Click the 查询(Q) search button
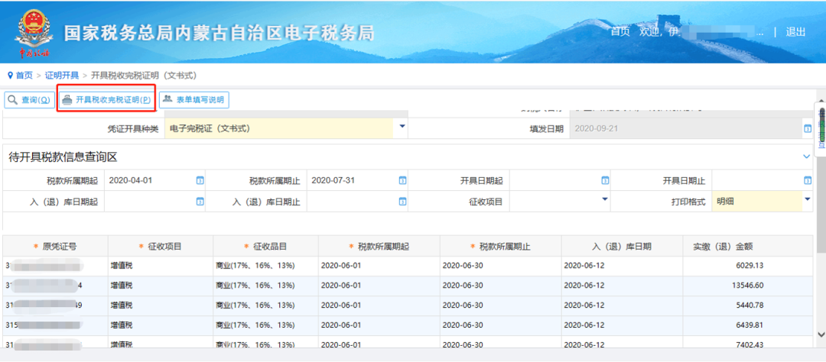 (x=29, y=99)
